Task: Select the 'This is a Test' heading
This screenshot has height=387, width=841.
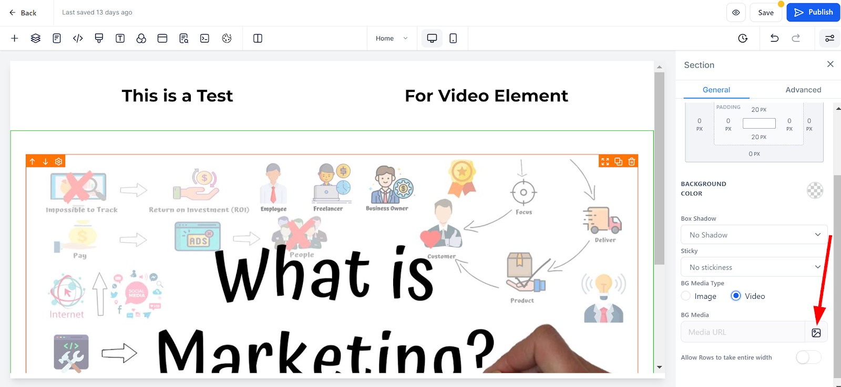Action: pyautogui.click(x=177, y=96)
